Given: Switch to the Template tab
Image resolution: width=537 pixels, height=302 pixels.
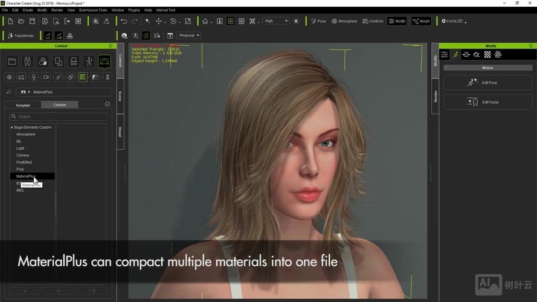Looking at the screenshot, I should (23, 105).
